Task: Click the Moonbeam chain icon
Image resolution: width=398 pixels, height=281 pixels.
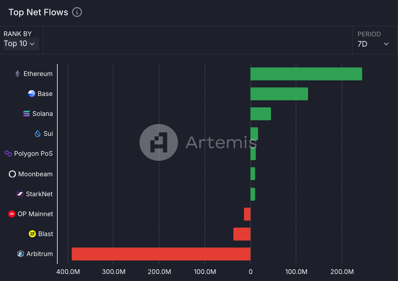Action: click(x=12, y=174)
